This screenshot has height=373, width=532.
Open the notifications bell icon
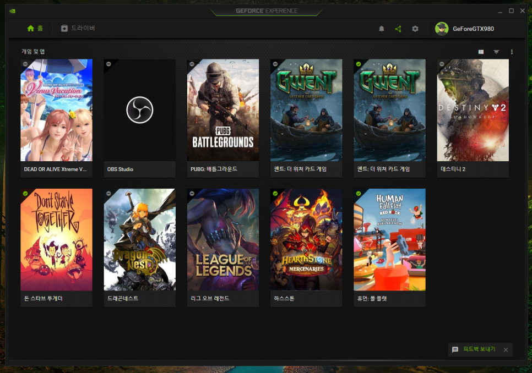381,29
